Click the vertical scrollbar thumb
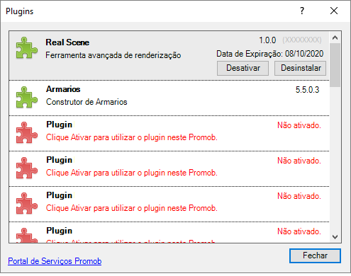The width and height of the screenshot is (351, 276). [335, 65]
